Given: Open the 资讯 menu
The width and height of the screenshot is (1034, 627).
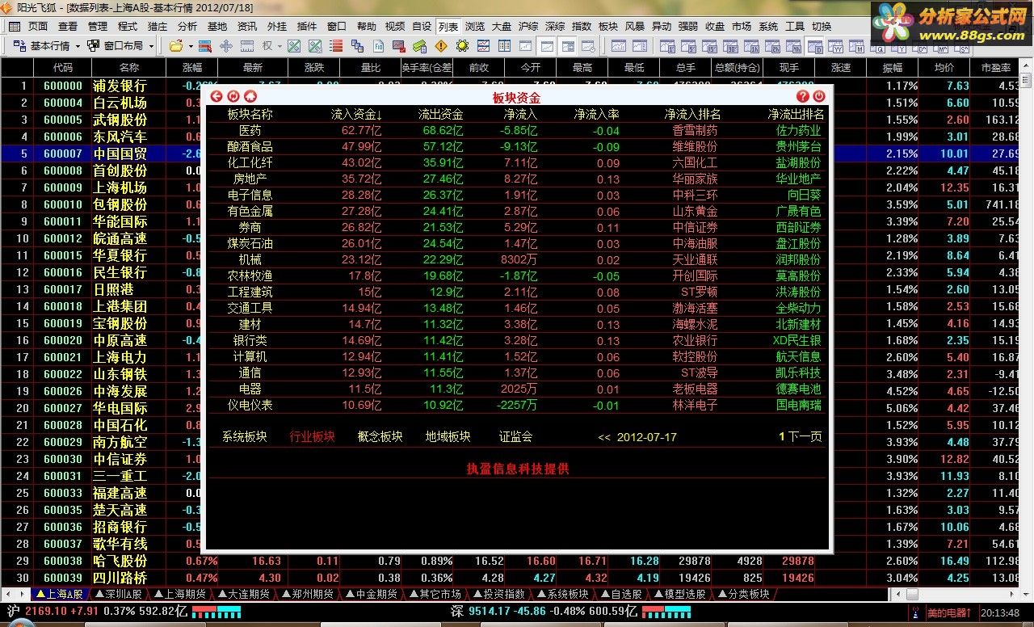Looking at the screenshot, I should [x=247, y=27].
